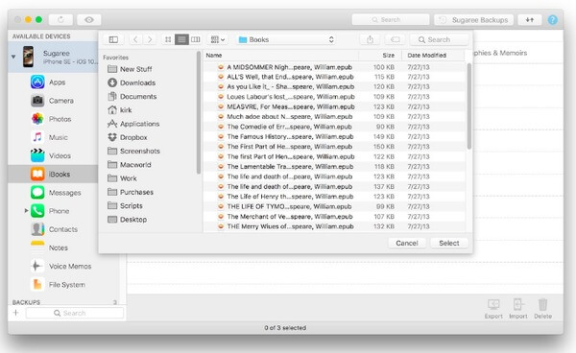Open the Books folder location dropdown

click(x=286, y=39)
